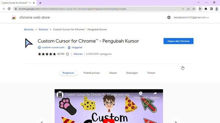Screen dimensions: 220x123
Task: Open the Extensions puzzle menu
Action: [206, 9]
